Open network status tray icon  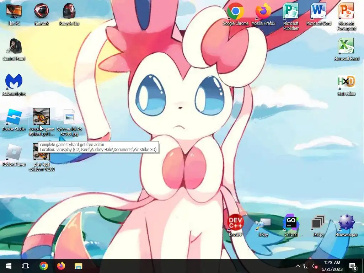(x=306, y=266)
